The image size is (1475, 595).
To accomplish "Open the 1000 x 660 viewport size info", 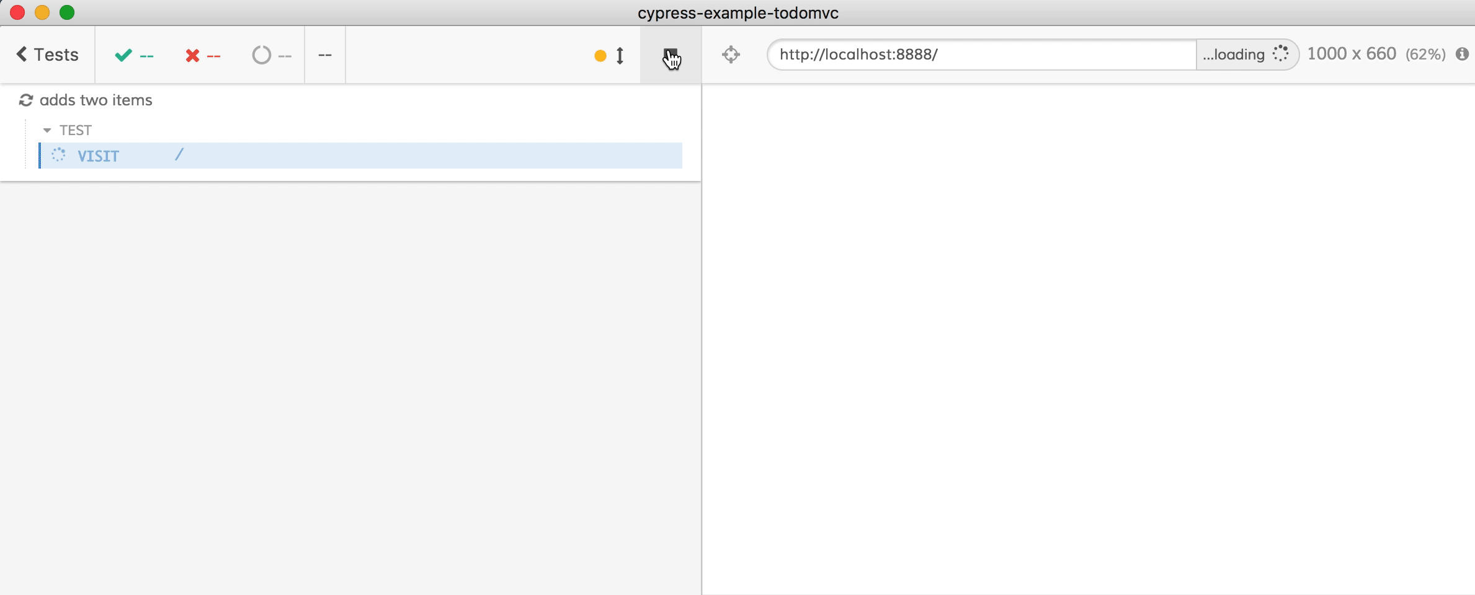I will [1351, 54].
